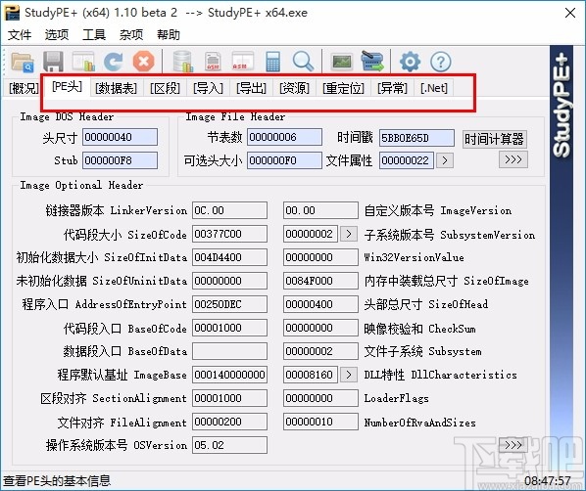The height and width of the screenshot is (491, 586).
Task: Switch to the [导入] tab
Action: click(x=208, y=88)
